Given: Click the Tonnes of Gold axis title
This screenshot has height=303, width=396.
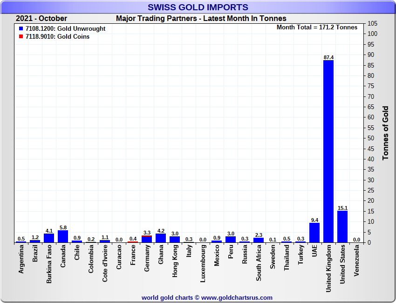Looking at the screenshot, I should [386, 133].
